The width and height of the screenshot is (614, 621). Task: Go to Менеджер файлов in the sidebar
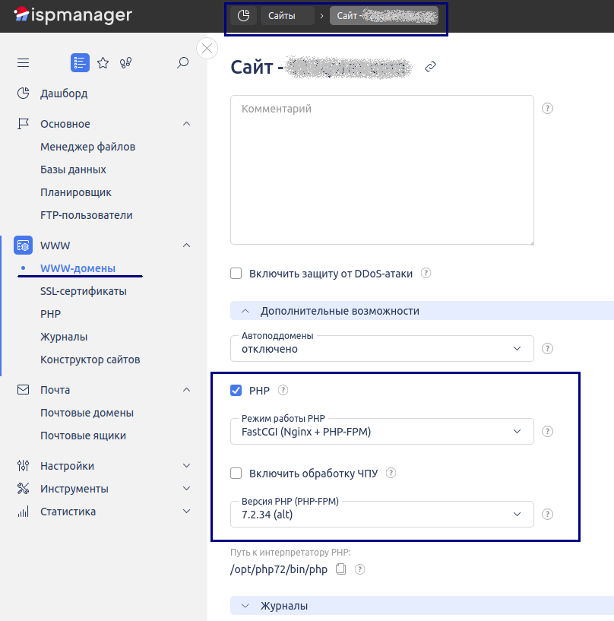(87, 147)
